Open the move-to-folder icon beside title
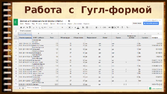This screenshot has height=94, width=167. click(69, 21)
